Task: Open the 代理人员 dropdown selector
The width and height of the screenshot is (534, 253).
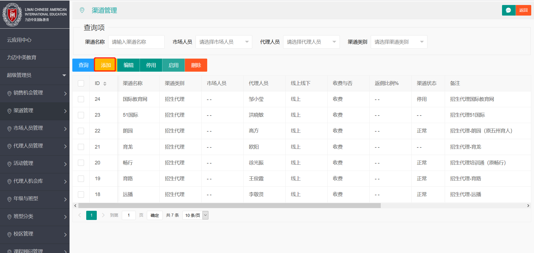Action: [311, 42]
